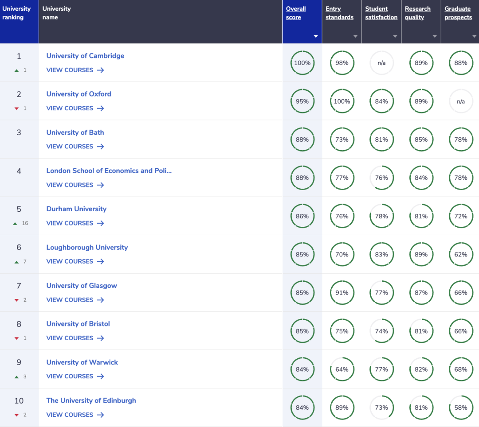Select the Overall score column header

pos(296,13)
